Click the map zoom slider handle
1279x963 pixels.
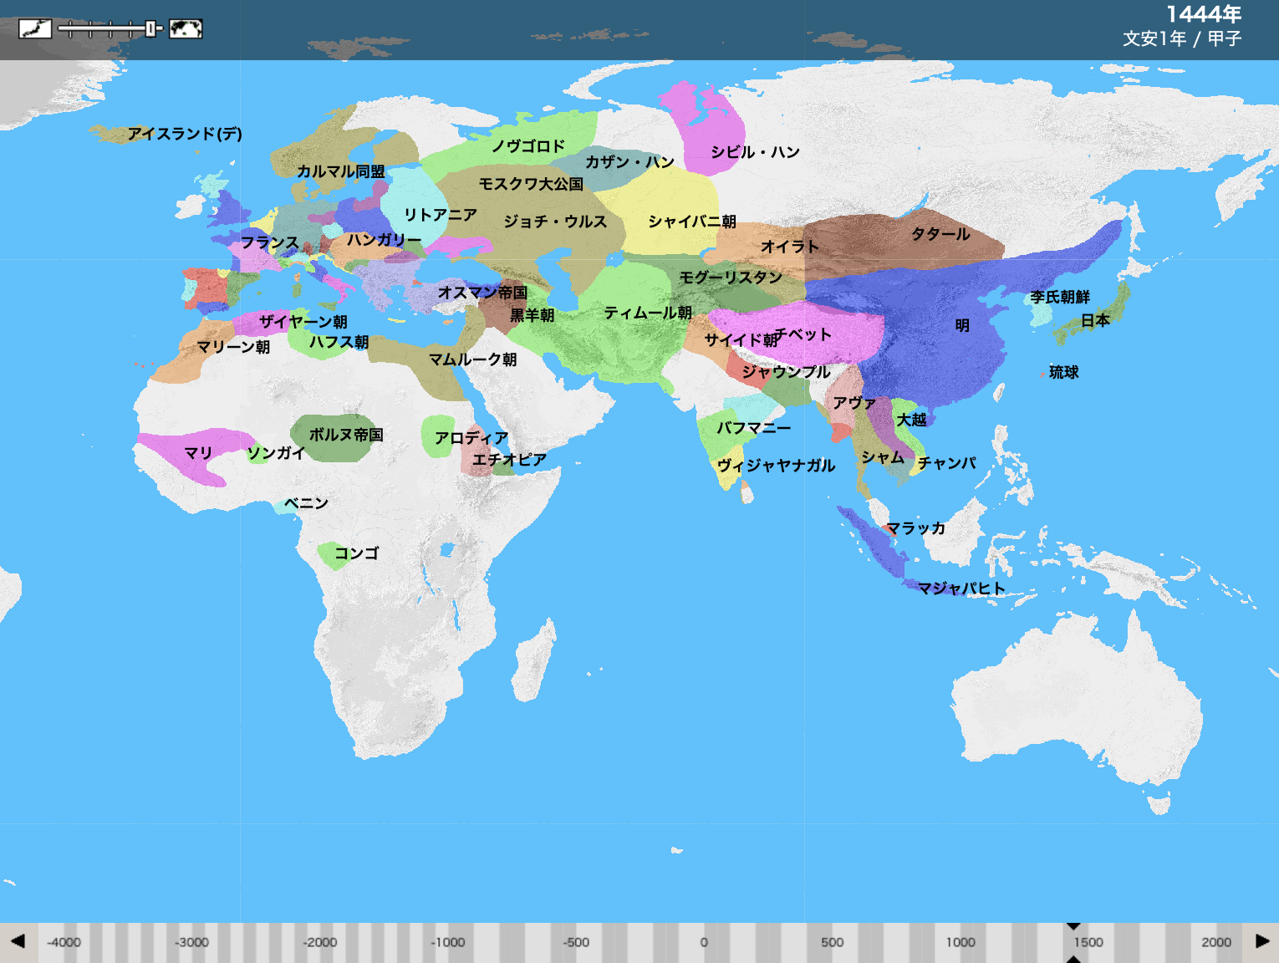click(x=150, y=29)
